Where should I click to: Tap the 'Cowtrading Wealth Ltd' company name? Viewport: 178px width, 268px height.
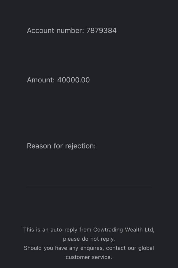pyautogui.click(x=123, y=230)
